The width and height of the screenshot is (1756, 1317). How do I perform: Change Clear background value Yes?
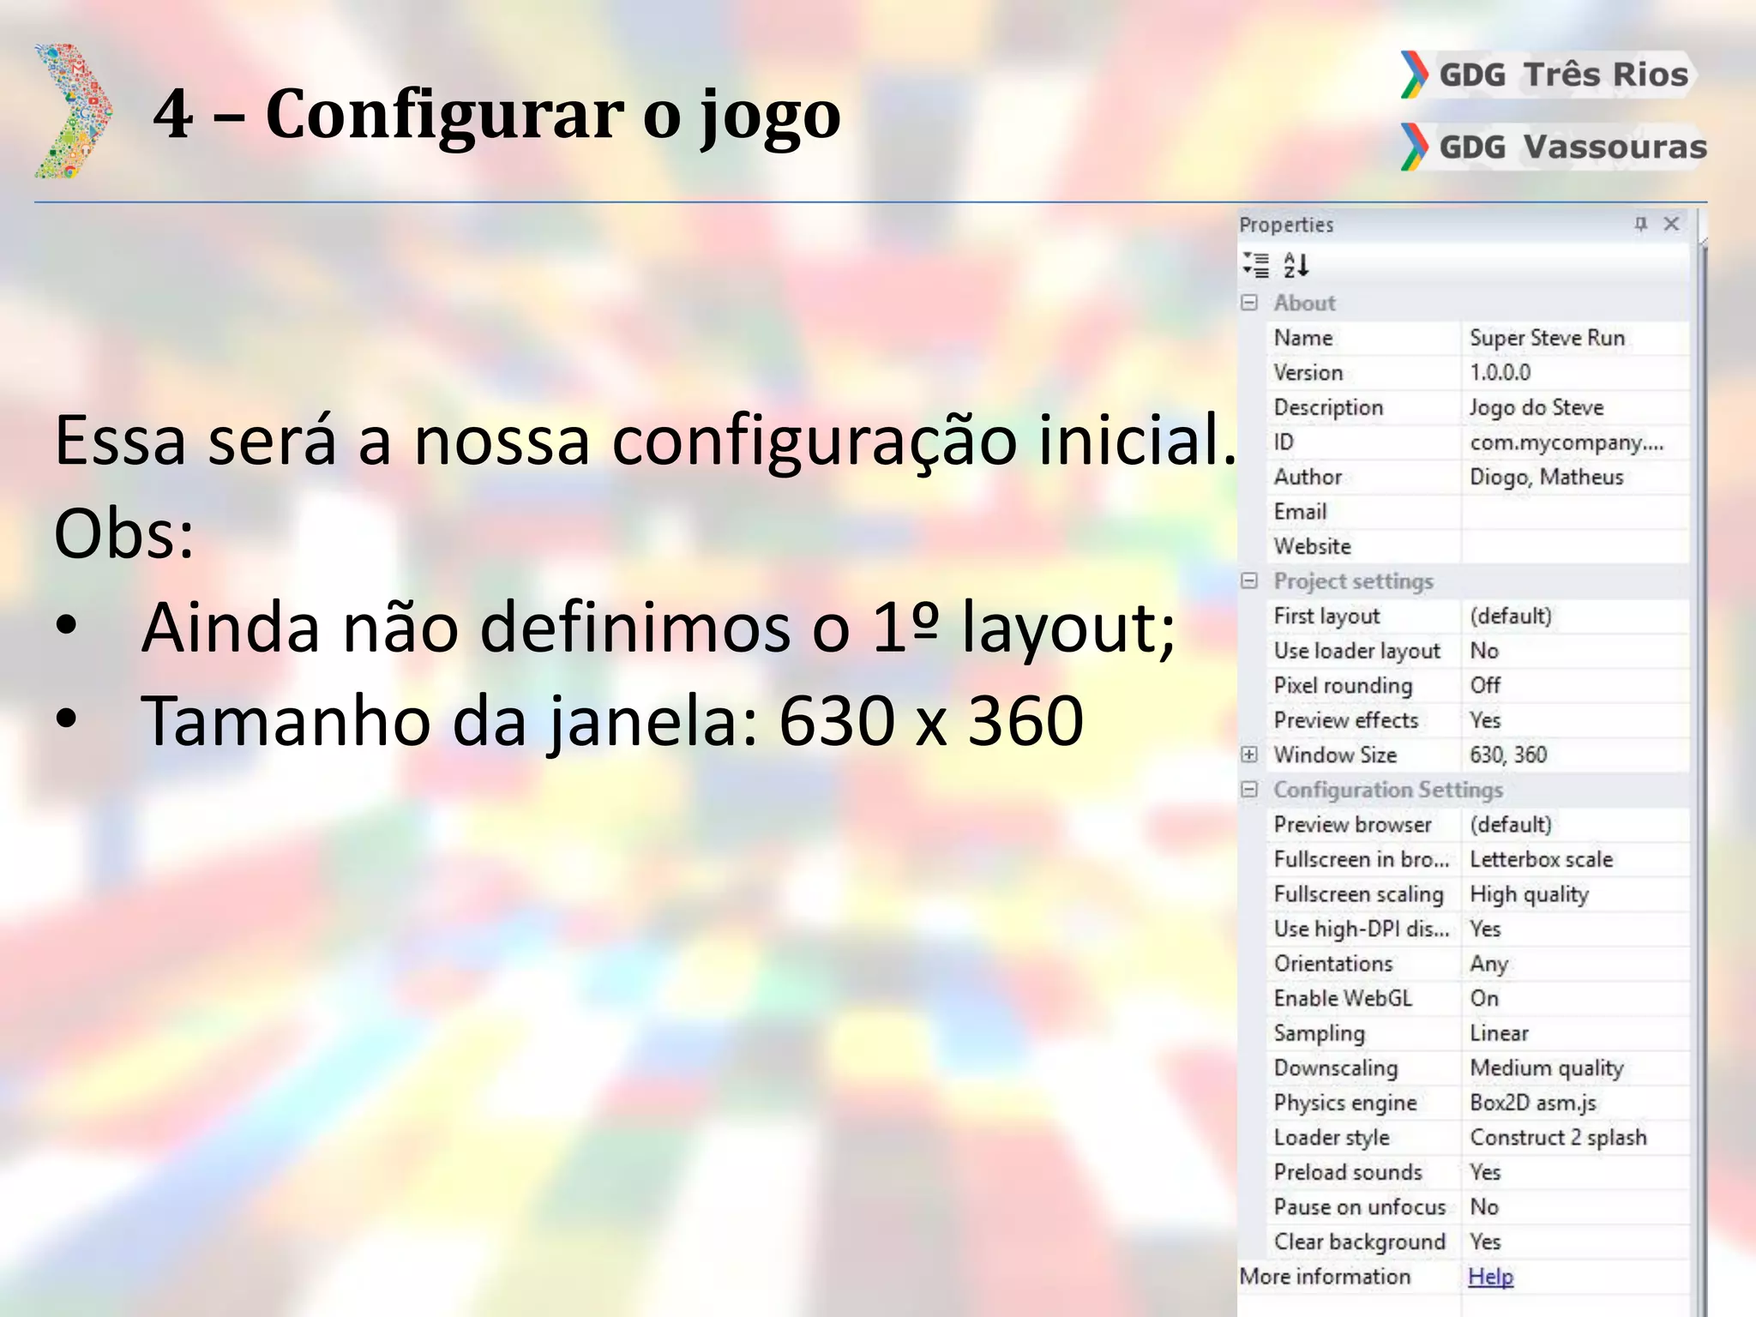[1575, 1242]
